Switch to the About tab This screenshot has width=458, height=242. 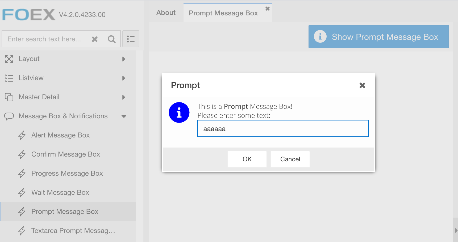(x=165, y=12)
